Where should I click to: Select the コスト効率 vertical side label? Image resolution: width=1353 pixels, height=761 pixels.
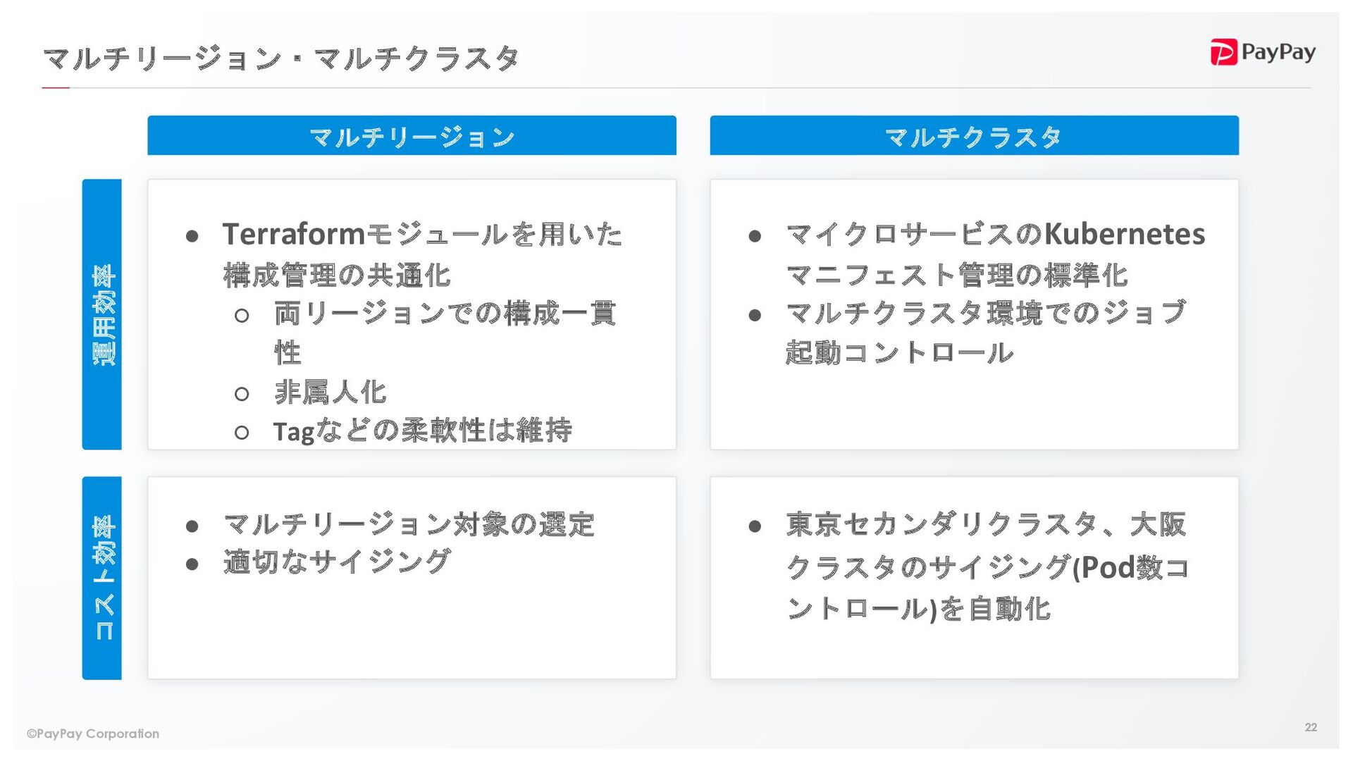tap(102, 578)
